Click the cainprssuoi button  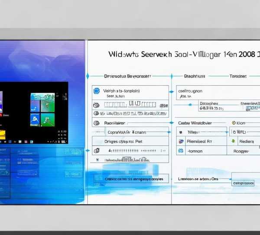[243, 183]
